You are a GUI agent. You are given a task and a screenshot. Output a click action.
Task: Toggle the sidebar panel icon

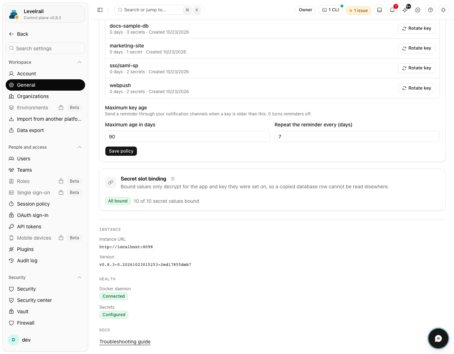click(100, 10)
